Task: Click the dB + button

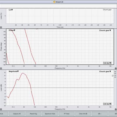Action: coord(100,114)
